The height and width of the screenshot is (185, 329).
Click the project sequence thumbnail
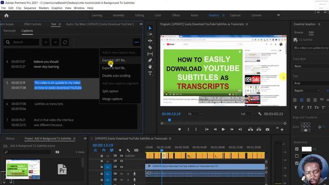23,169
